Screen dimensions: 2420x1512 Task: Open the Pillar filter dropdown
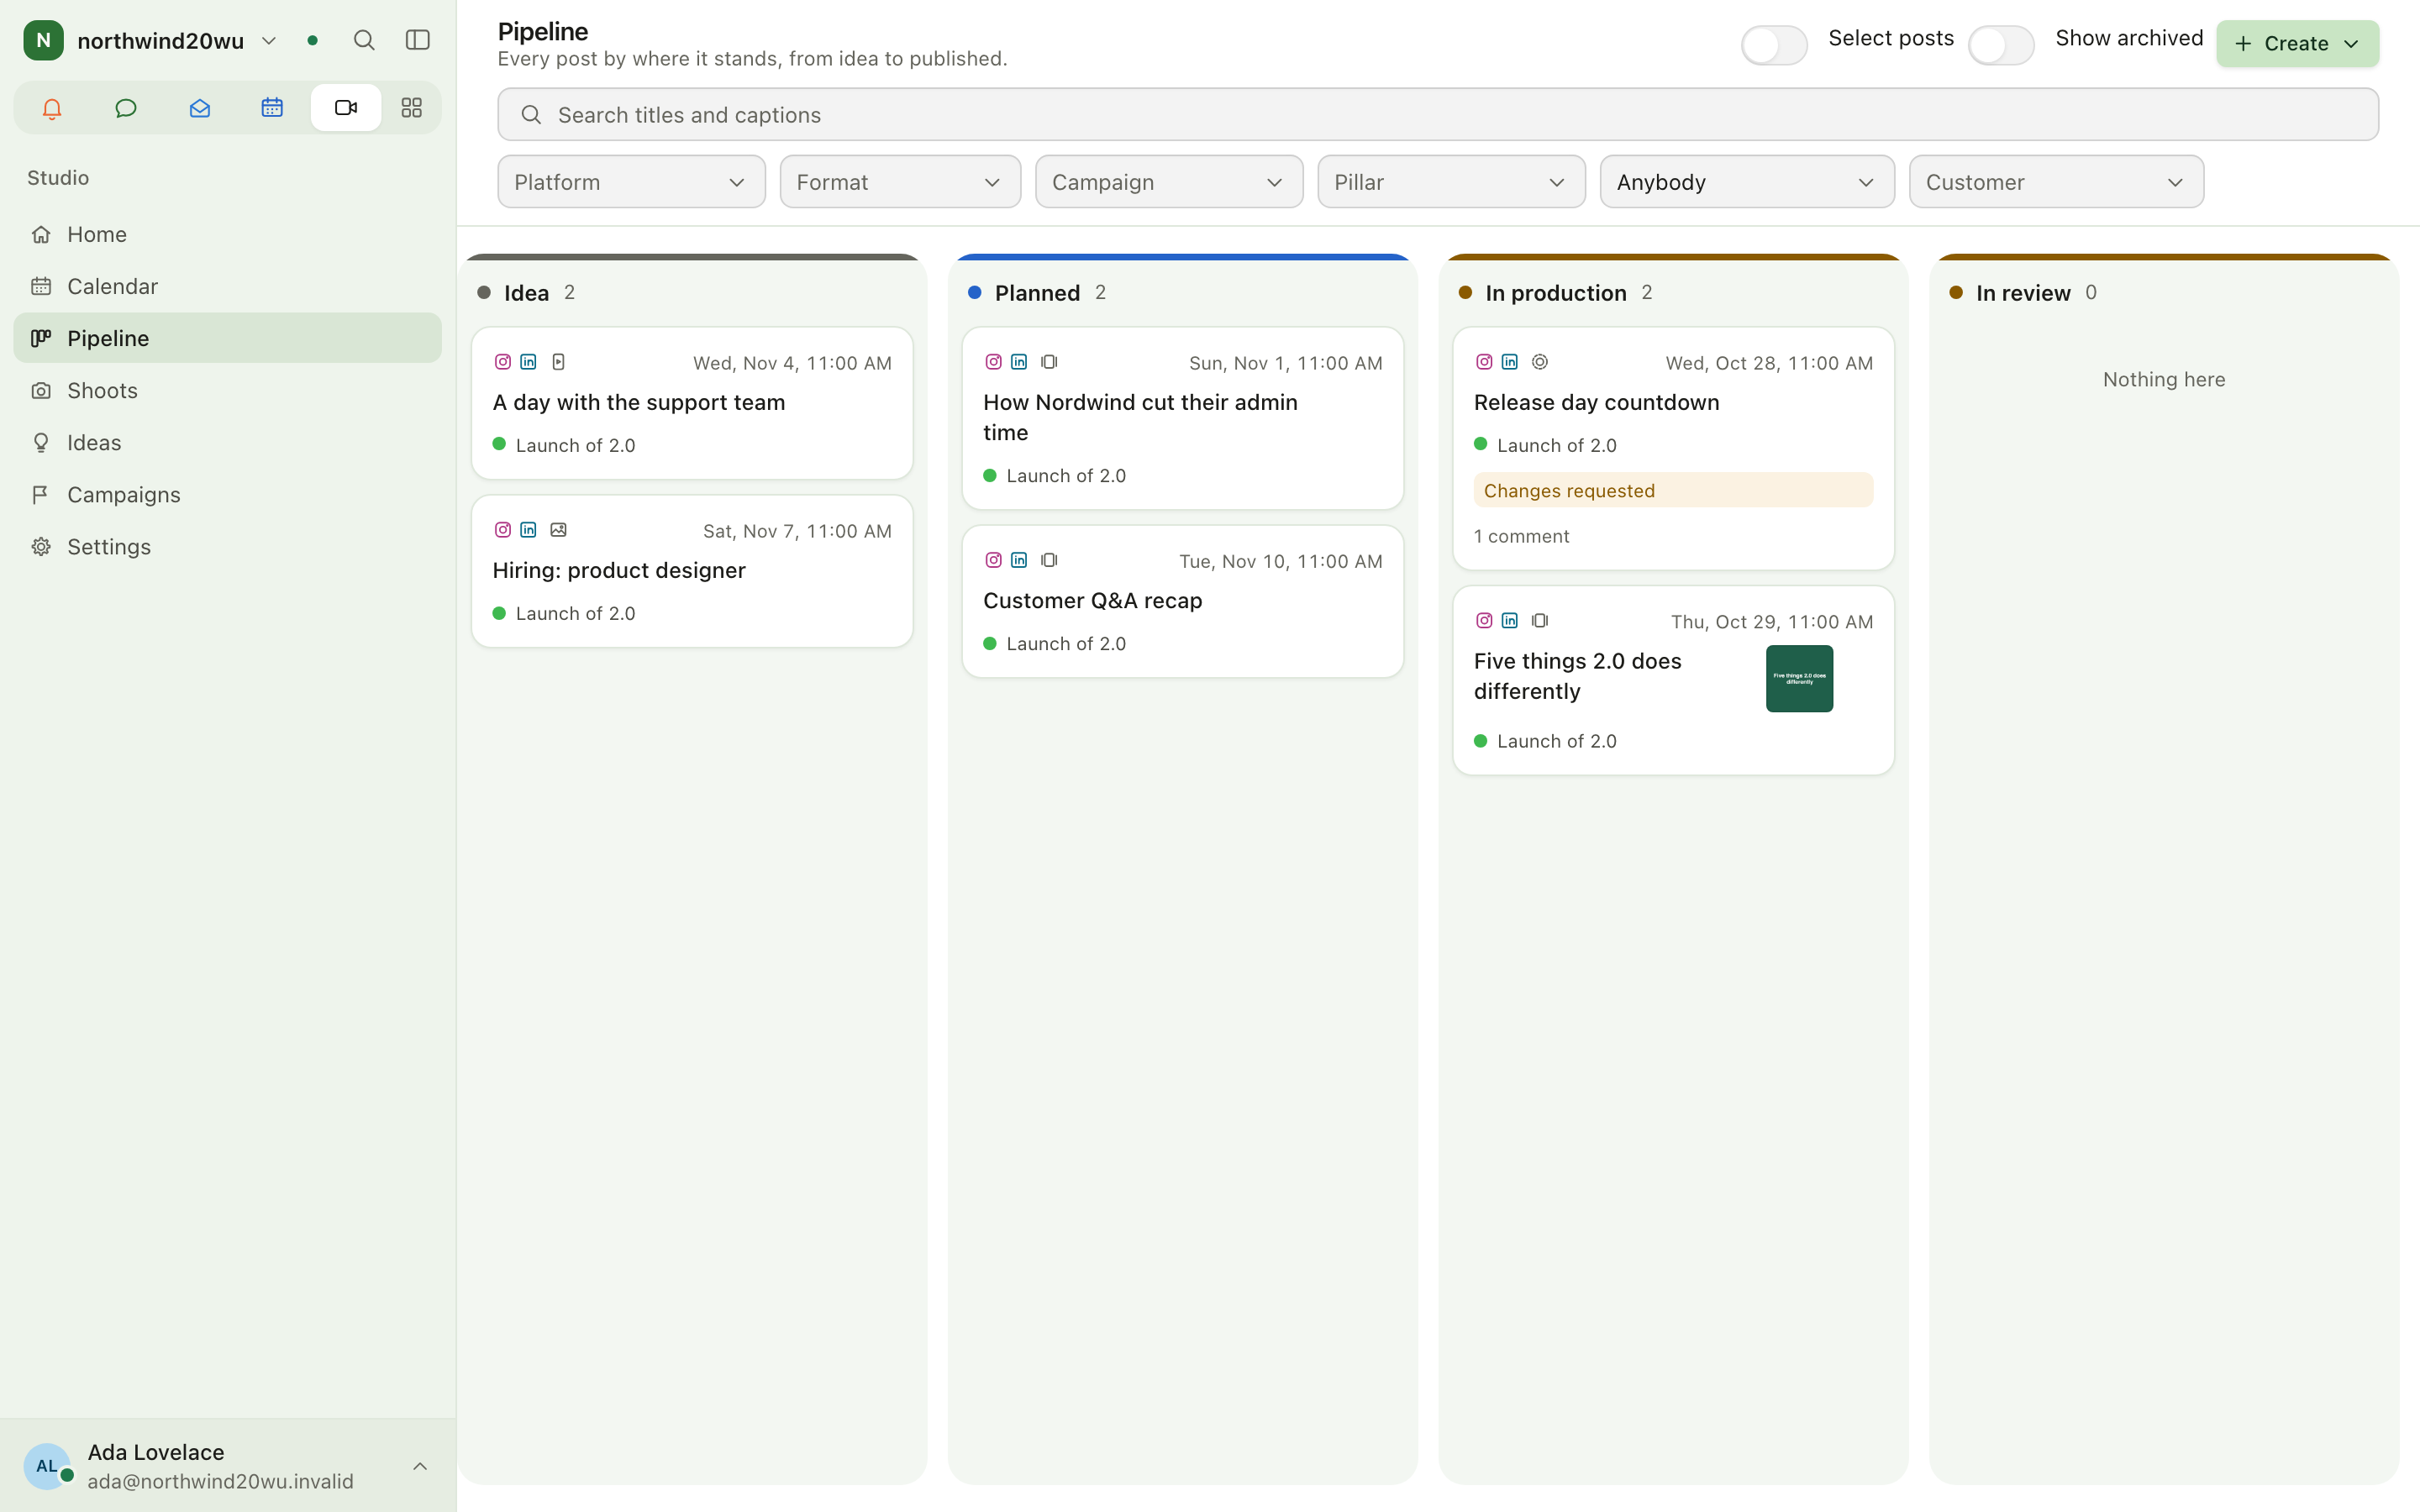tap(1451, 182)
